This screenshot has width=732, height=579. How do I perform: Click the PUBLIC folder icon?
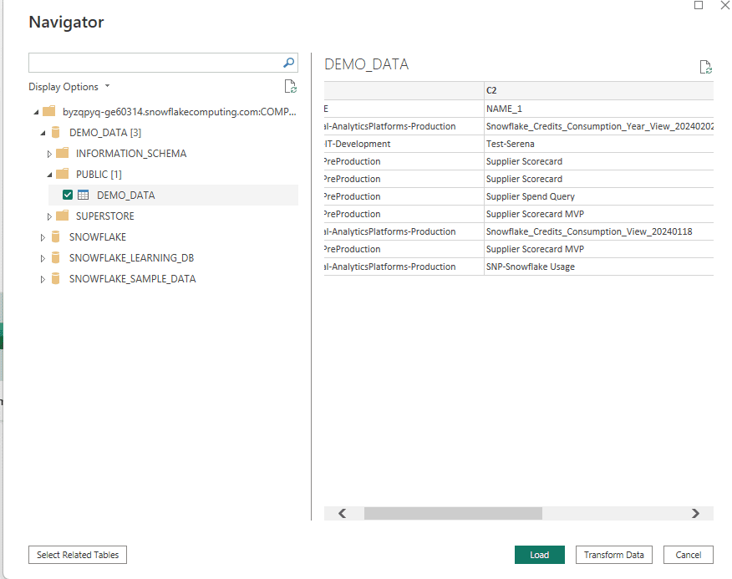tap(62, 174)
